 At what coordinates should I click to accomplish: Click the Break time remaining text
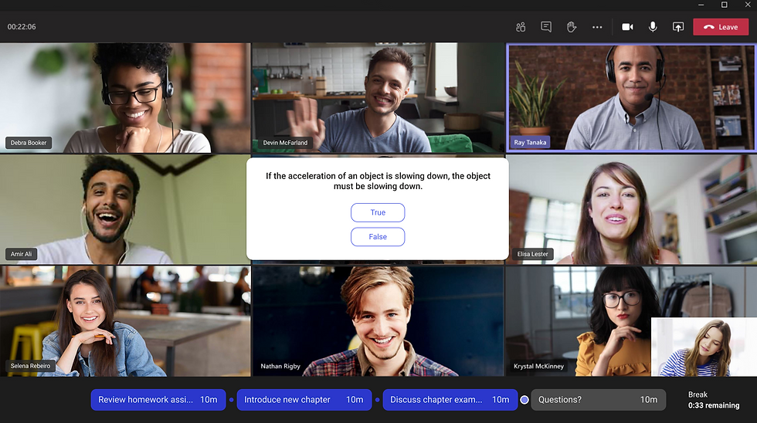pos(714,401)
